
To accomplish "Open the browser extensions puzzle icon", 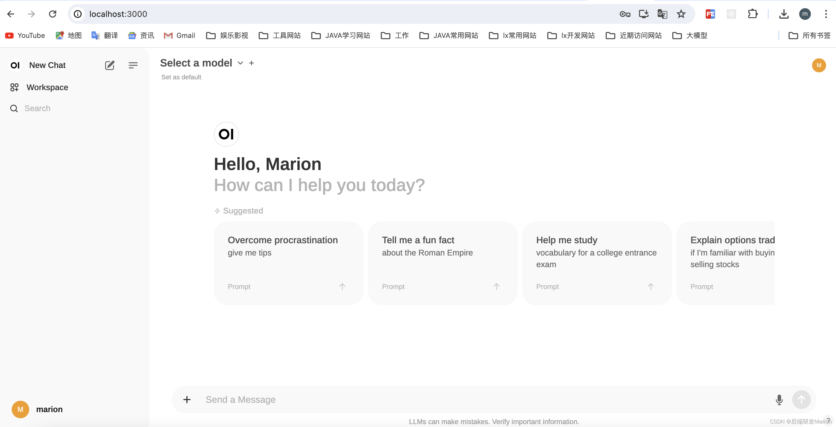I will pyautogui.click(x=752, y=14).
